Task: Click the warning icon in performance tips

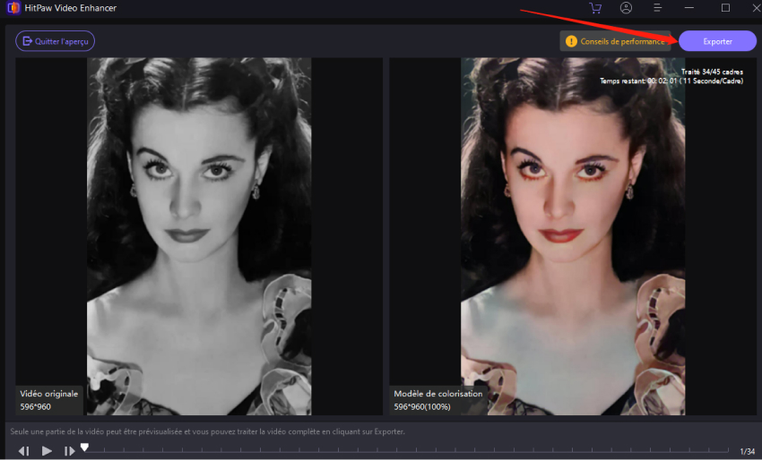Action: pyautogui.click(x=572, y=42)
